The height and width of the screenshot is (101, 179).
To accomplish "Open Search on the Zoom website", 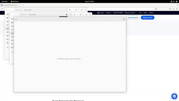I will (101, 13).
